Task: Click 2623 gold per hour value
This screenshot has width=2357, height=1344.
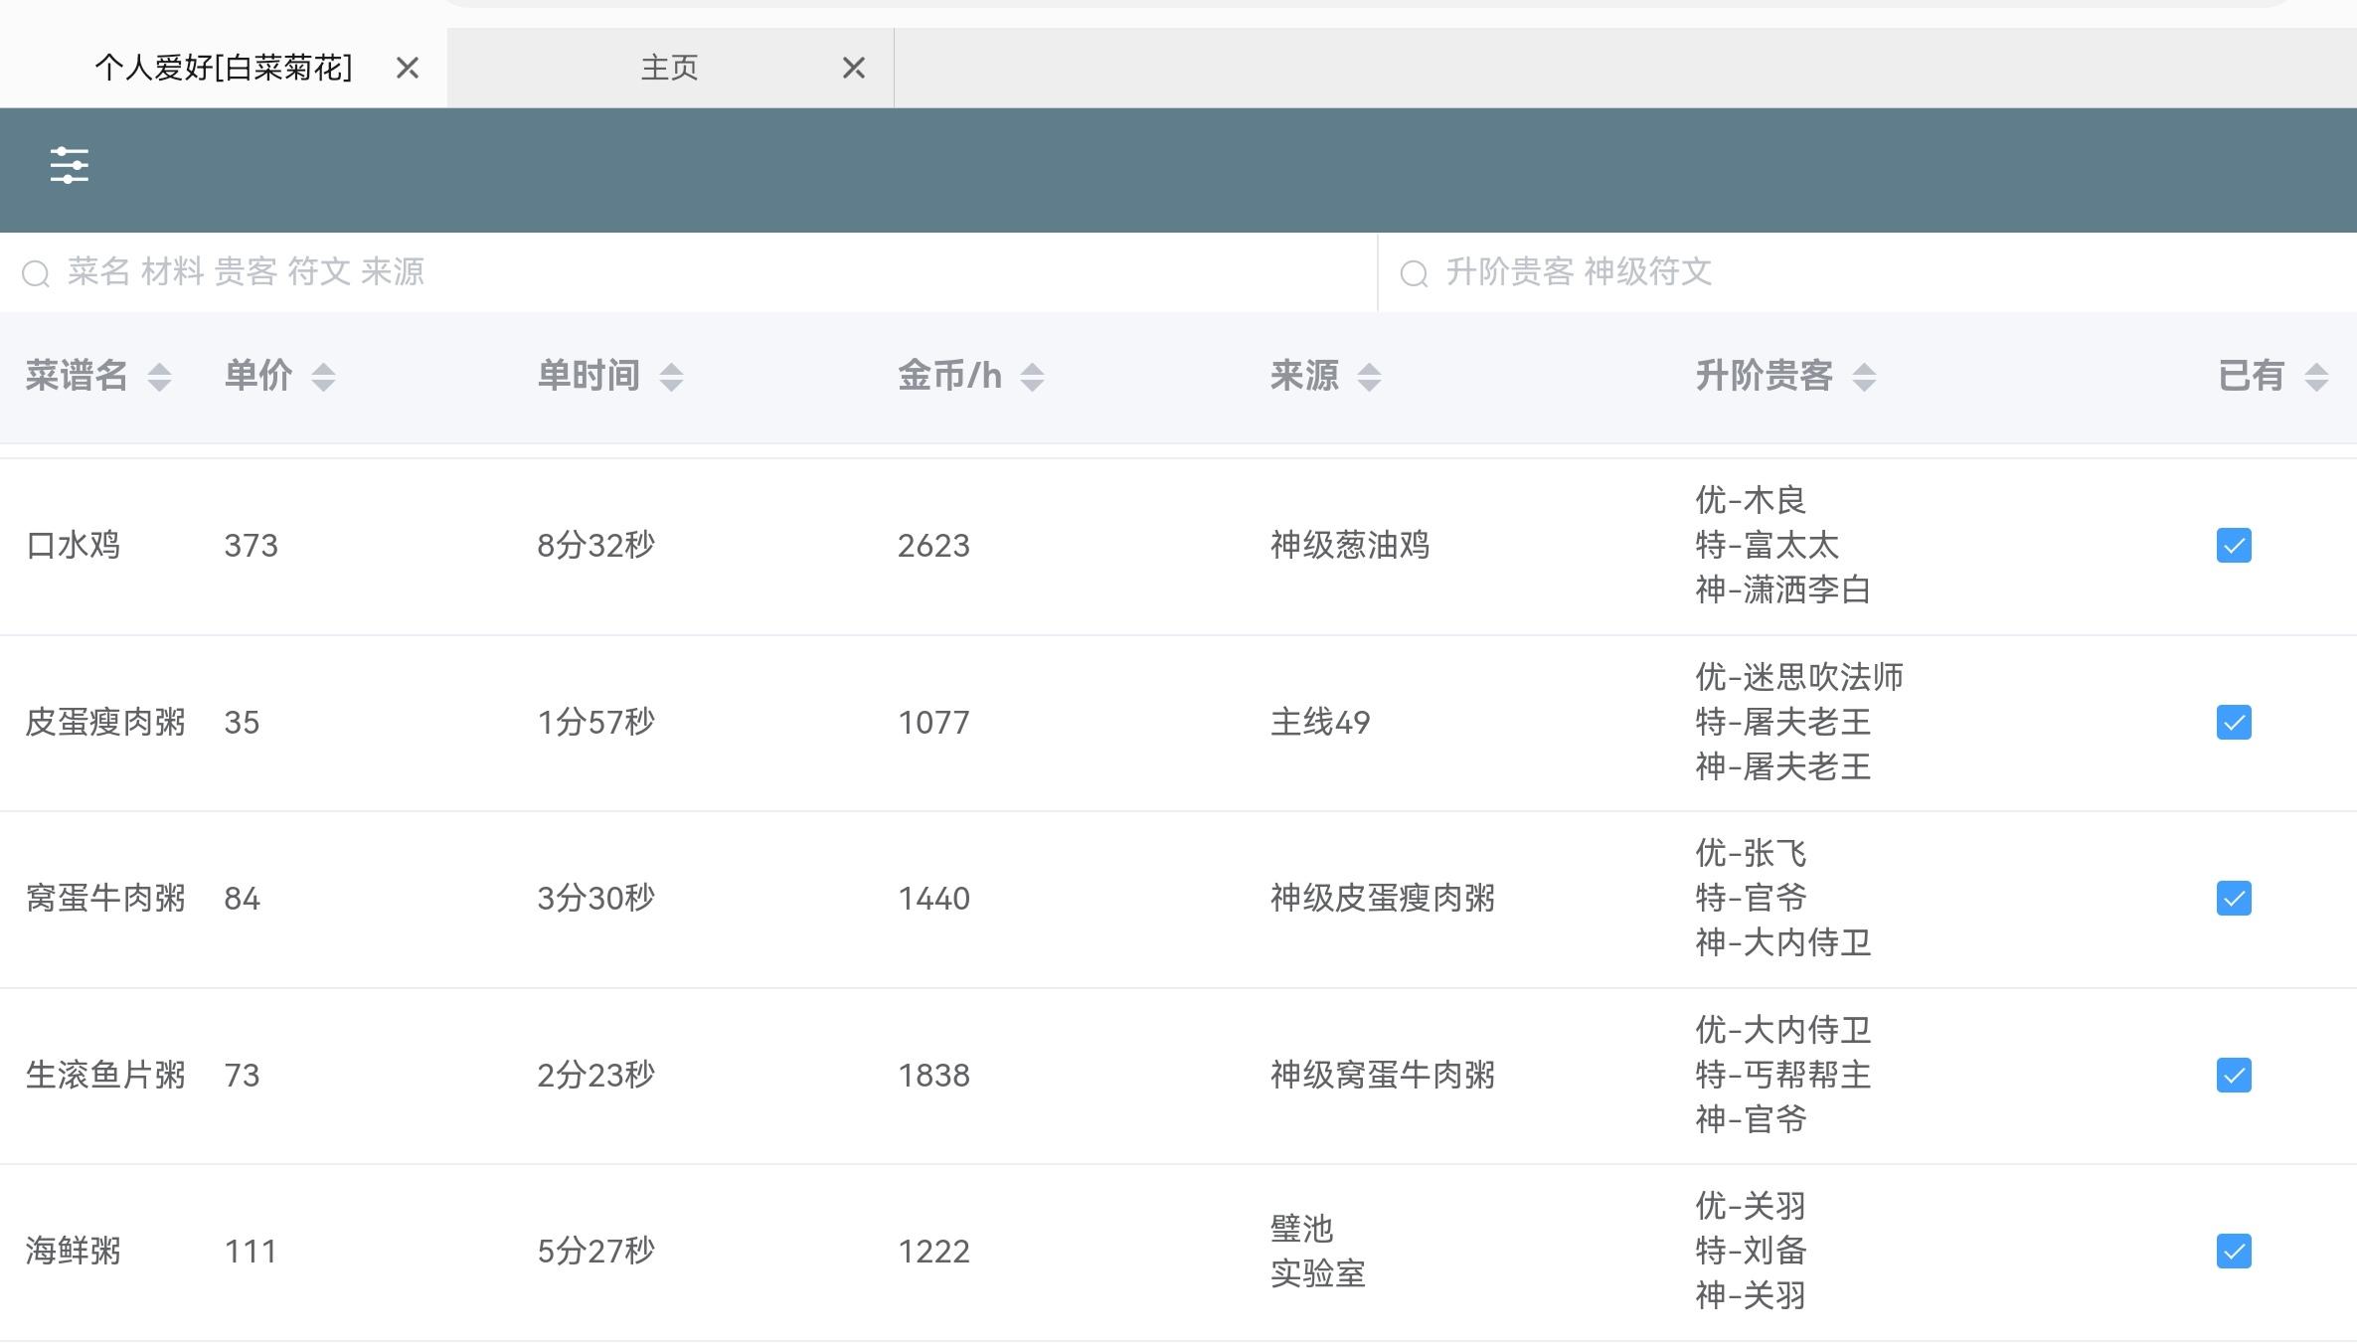Action: tap(933, 546)
